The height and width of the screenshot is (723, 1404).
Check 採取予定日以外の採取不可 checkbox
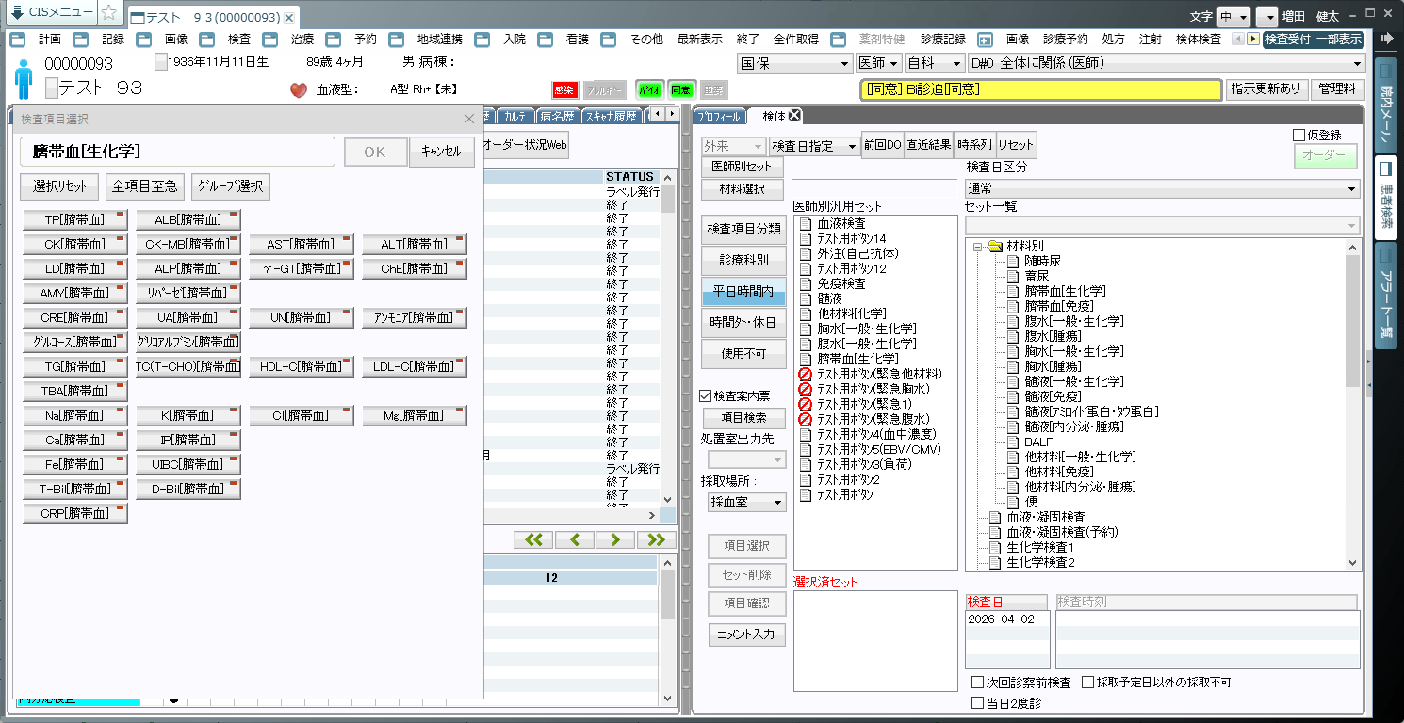[1088, 683]
